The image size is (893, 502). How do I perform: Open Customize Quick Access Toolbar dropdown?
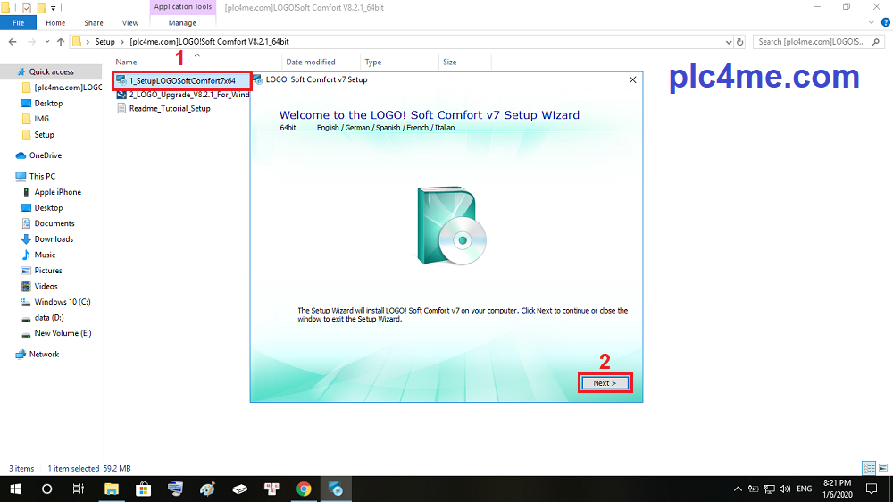(53, 8)
